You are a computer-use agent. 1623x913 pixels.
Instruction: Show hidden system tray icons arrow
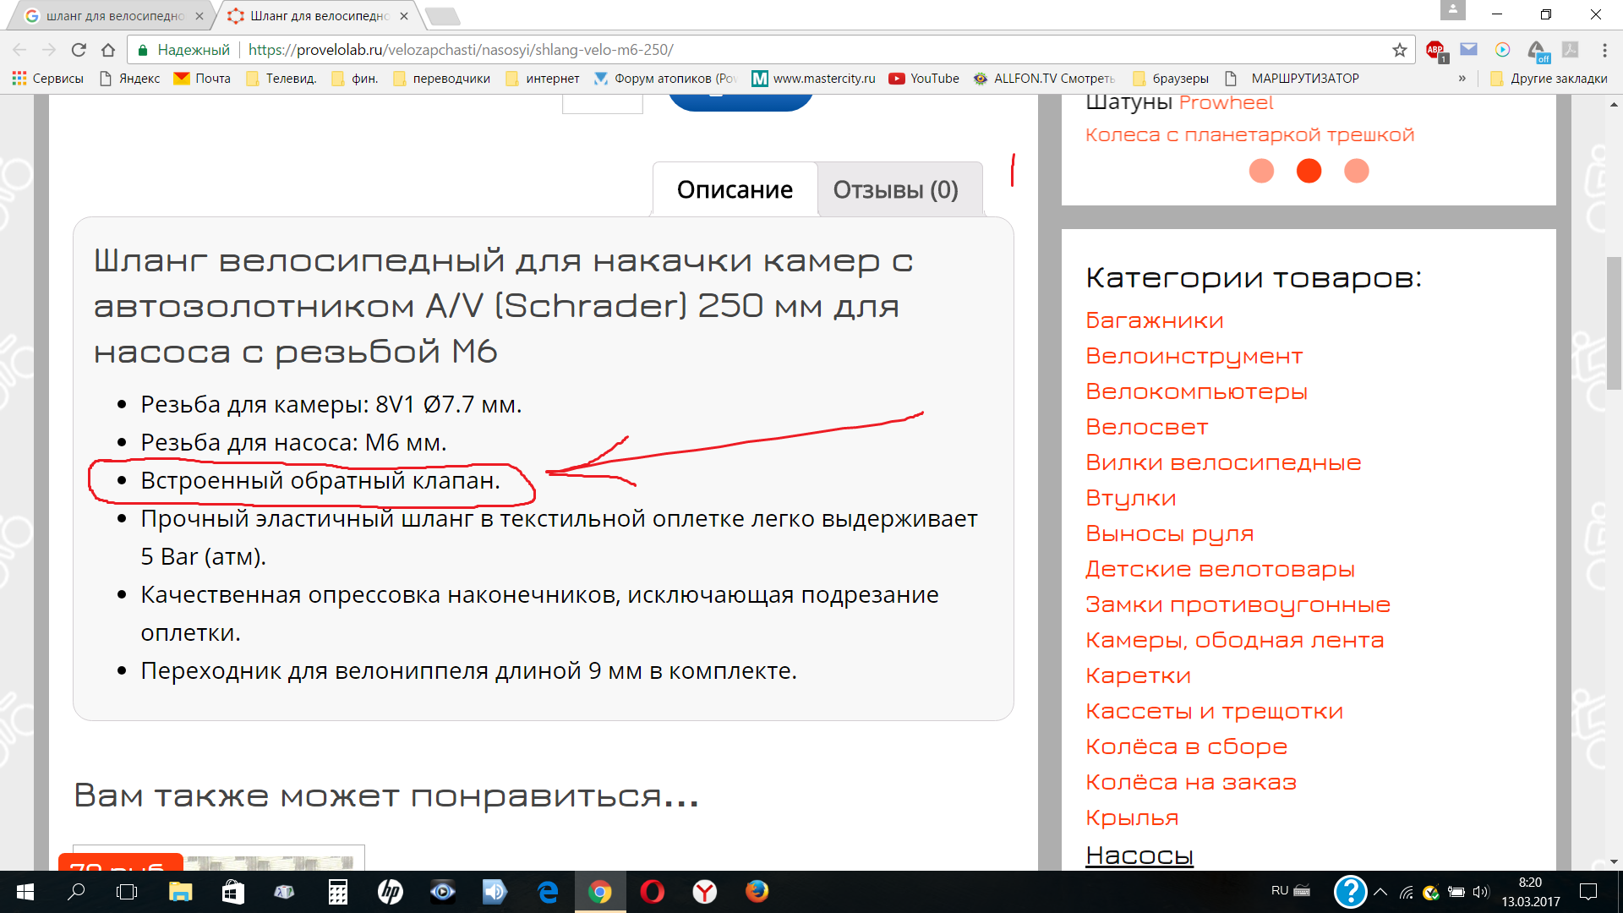point(1380,891)
